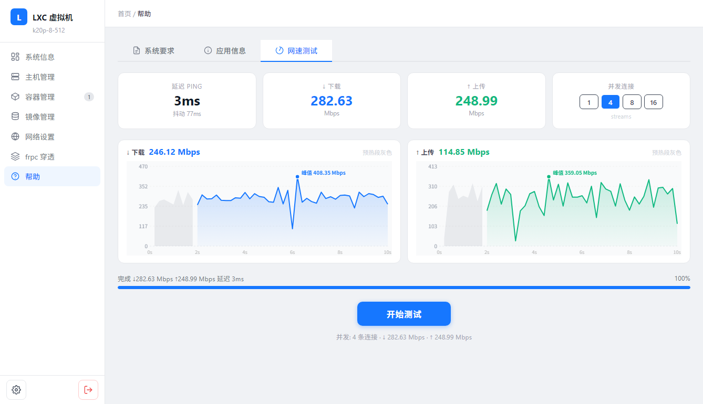Screen dimensions: 703x404
Task: Click the red logout icon
Action: coord(88,390)
